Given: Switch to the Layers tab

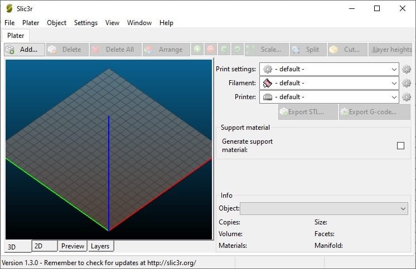Looking at the screenshot, I should (x=100, y=246).
